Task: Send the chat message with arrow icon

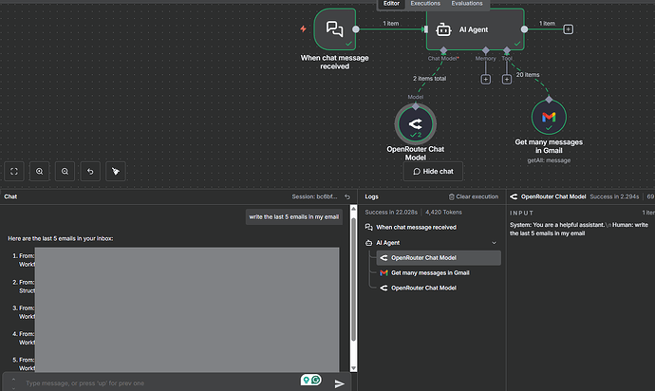Action: coord(340,383)
